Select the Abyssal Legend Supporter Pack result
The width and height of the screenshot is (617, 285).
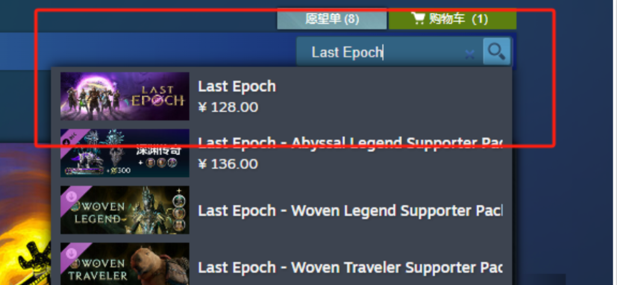point(281,153)
